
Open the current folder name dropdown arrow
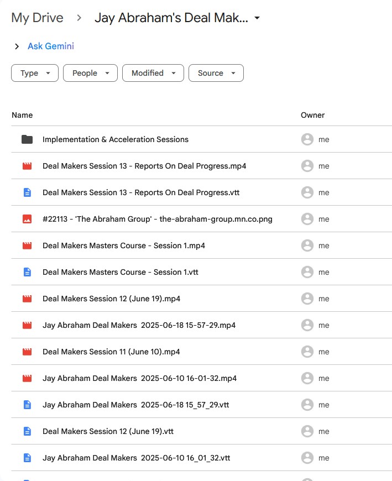coord(257,18)
